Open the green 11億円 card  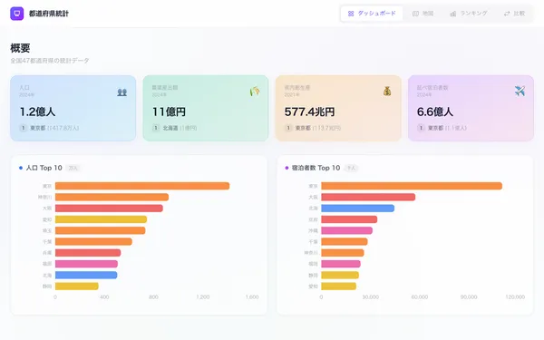click(206, 108)
